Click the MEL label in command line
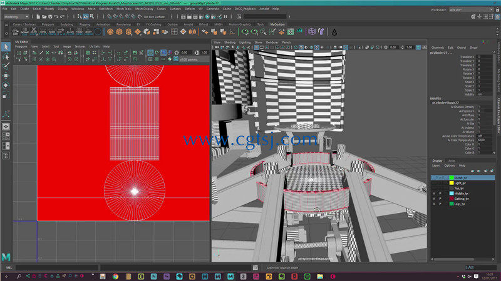Screen dimensions: 501x281 pos(9,268)
